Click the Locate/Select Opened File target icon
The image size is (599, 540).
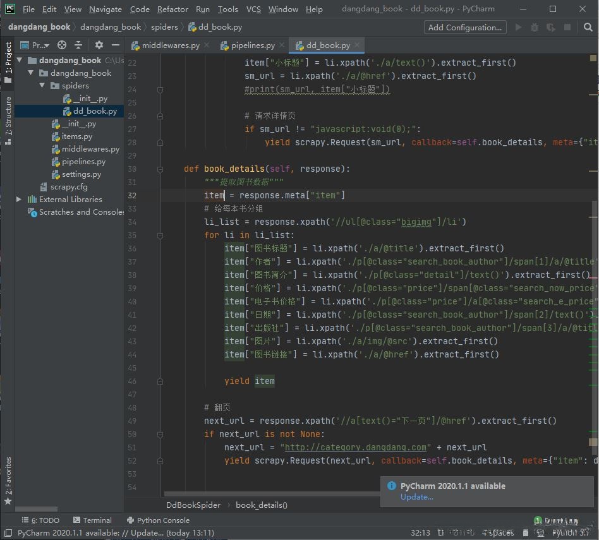(x=61, y=45)
